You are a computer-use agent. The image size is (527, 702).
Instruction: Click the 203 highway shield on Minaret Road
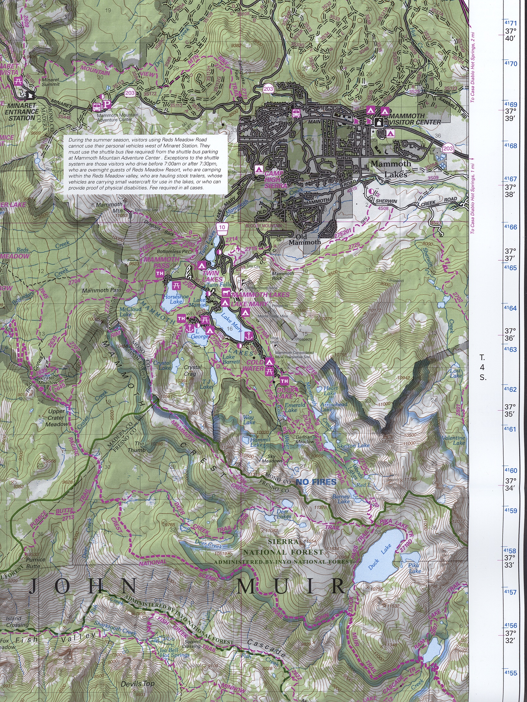point(130,93)
